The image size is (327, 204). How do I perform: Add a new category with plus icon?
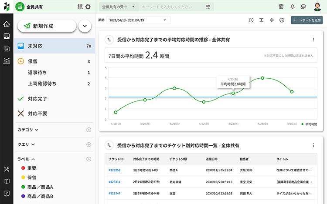point(89,130)
